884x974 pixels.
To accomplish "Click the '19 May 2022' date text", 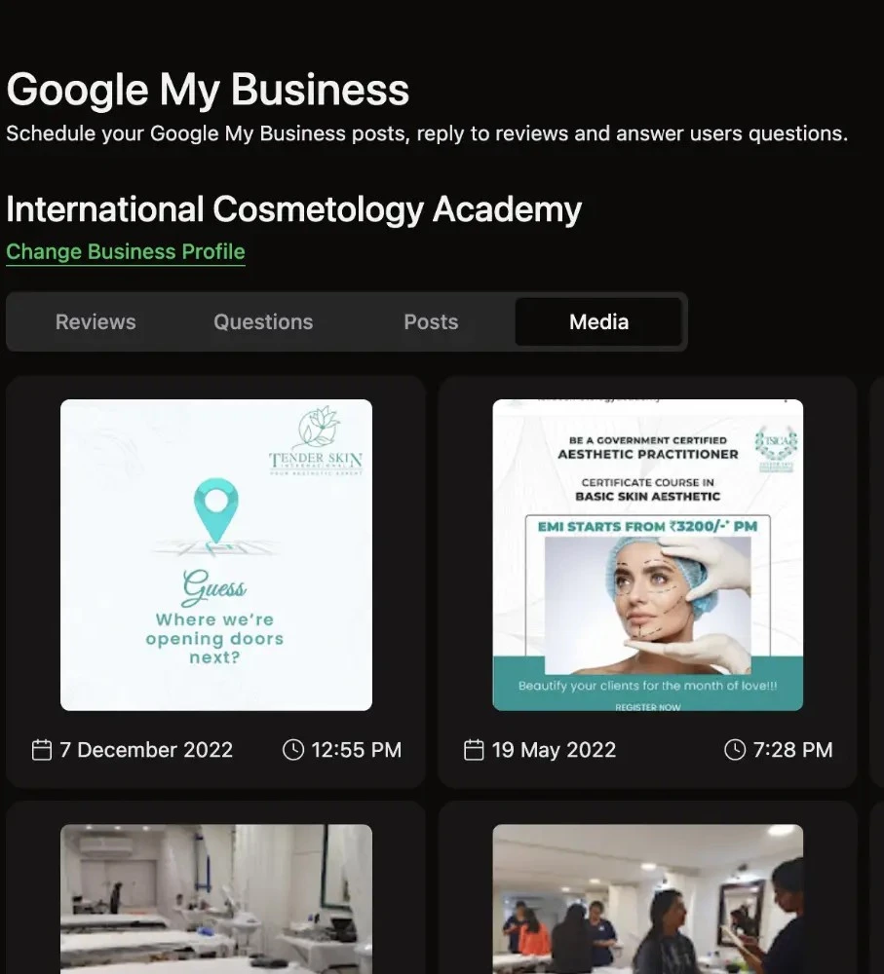I will pyautogui.click(x=554, y=750).
